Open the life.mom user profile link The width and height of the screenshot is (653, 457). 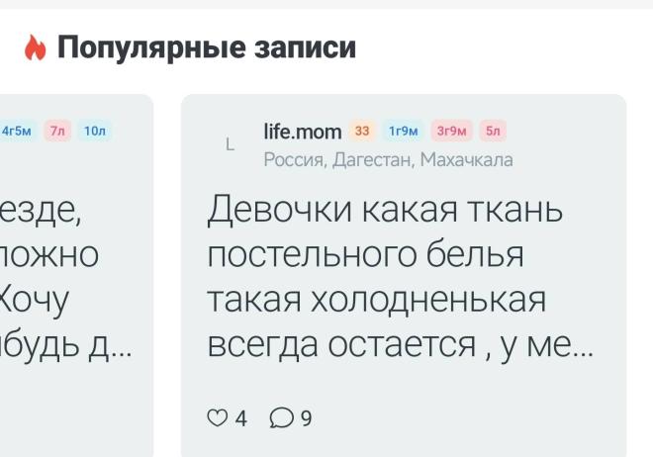(x=303, y=132)
